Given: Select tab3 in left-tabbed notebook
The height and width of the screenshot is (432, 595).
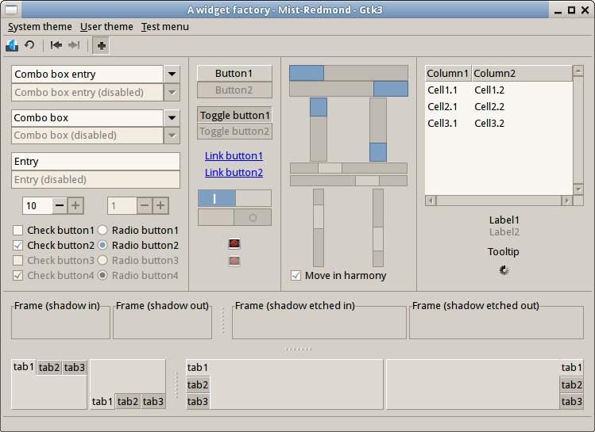Looking at the screenshot, I should pos(198,401).
